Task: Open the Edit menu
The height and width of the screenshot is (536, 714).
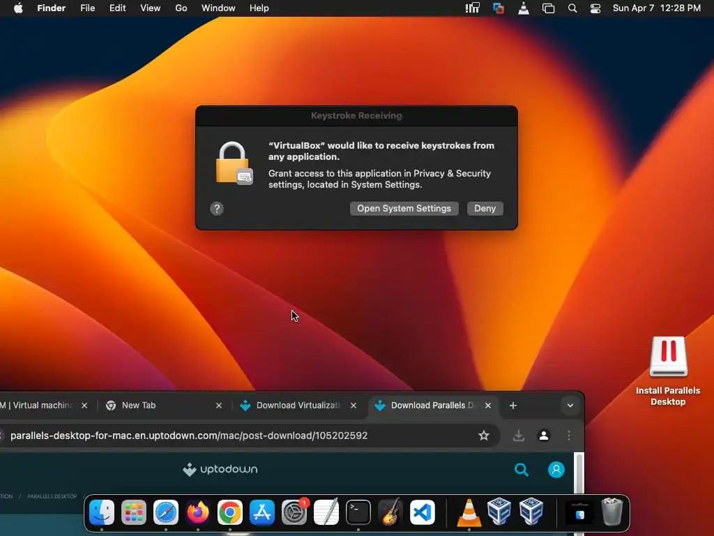Action: click(117, 8)
